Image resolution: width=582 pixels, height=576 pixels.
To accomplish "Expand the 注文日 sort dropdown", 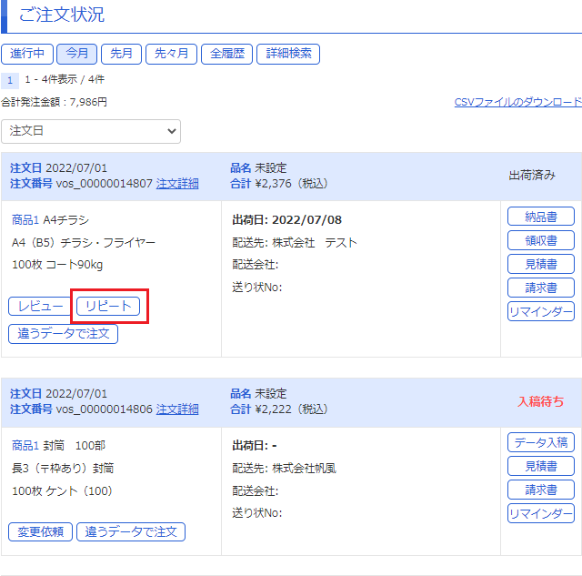I will tap(91, 131).
